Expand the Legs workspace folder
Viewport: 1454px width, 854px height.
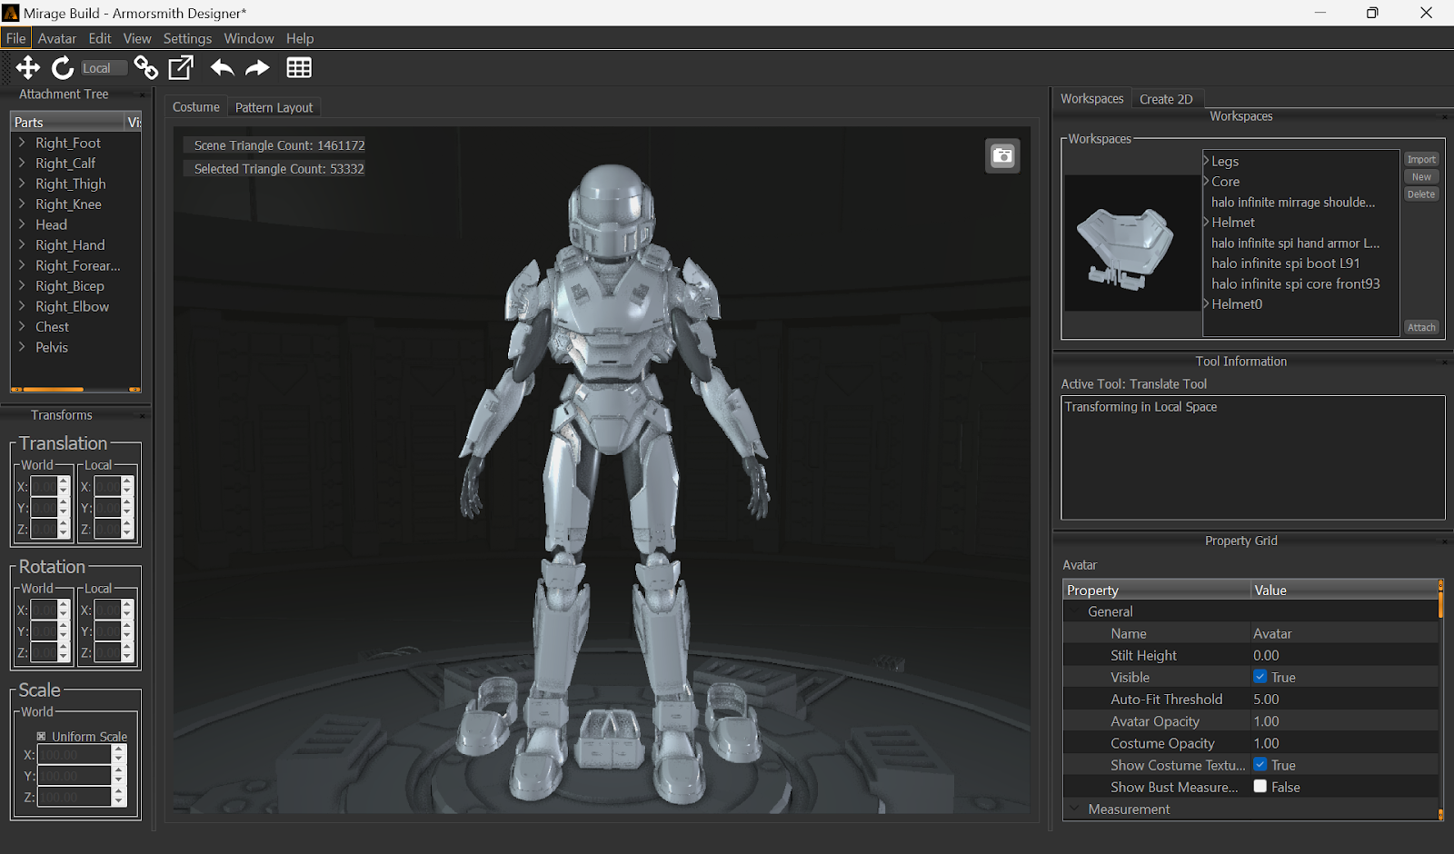pos(1206,161)
